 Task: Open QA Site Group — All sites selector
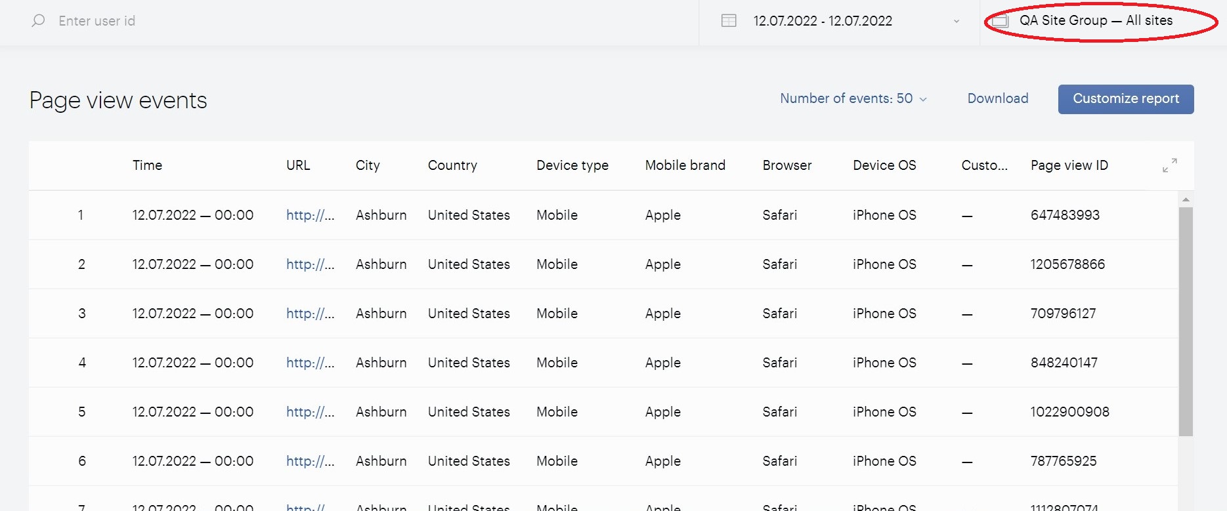[1096, 21]
